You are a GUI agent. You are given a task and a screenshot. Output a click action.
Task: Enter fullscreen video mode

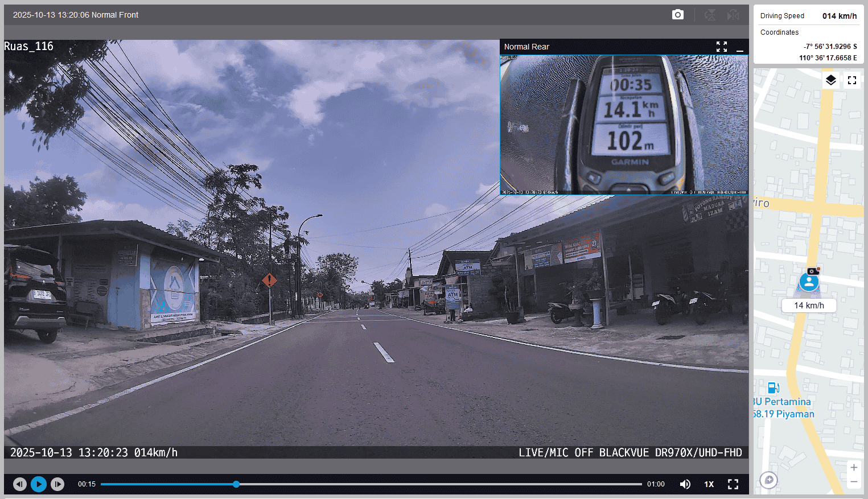click(x=733, y=484)
